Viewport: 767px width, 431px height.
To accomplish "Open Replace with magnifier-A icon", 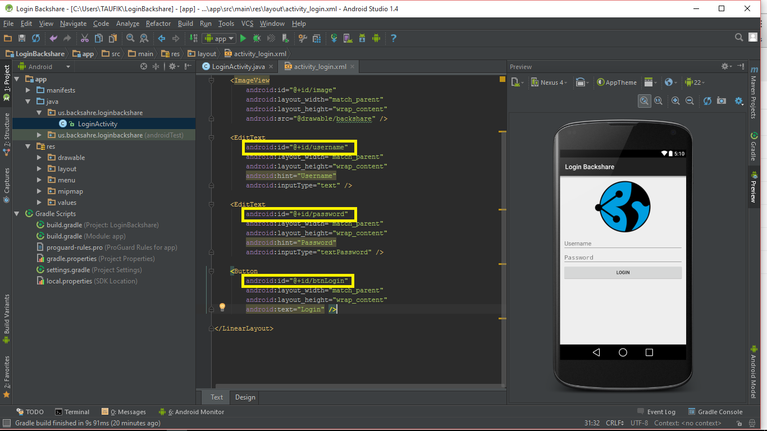I will click(144, 38).
